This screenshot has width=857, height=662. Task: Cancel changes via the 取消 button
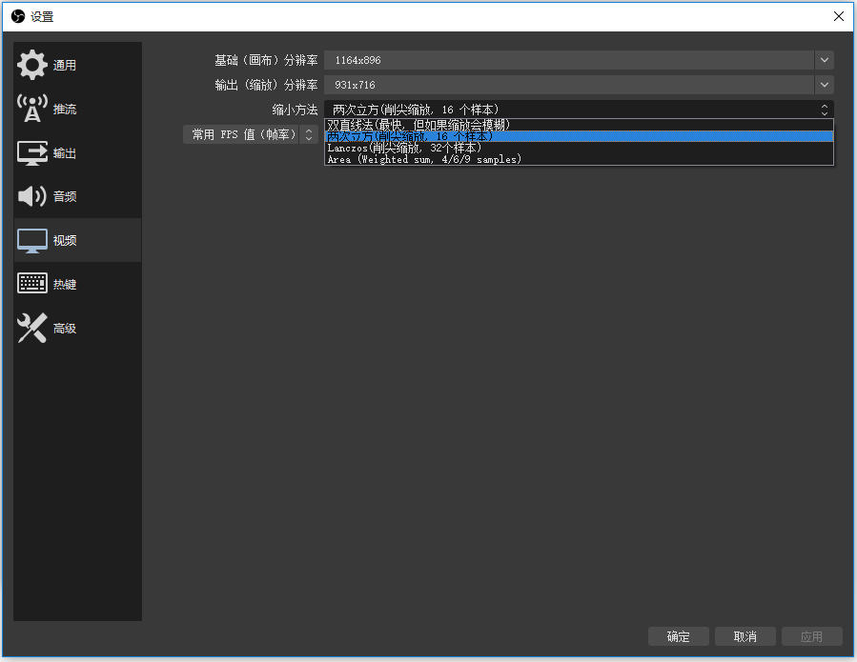click(745, 636)
